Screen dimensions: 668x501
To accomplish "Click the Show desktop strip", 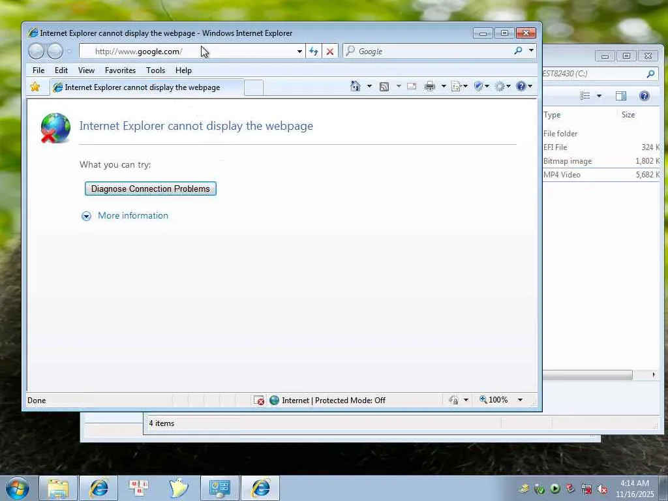I will pyautogui.click(x=663, y=488).
